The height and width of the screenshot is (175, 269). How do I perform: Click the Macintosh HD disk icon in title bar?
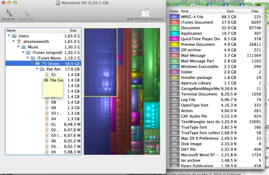click(58, 3)
